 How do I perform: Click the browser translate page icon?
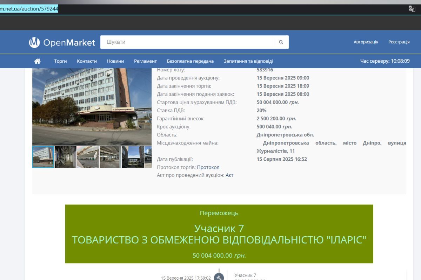tap(412, 9)
